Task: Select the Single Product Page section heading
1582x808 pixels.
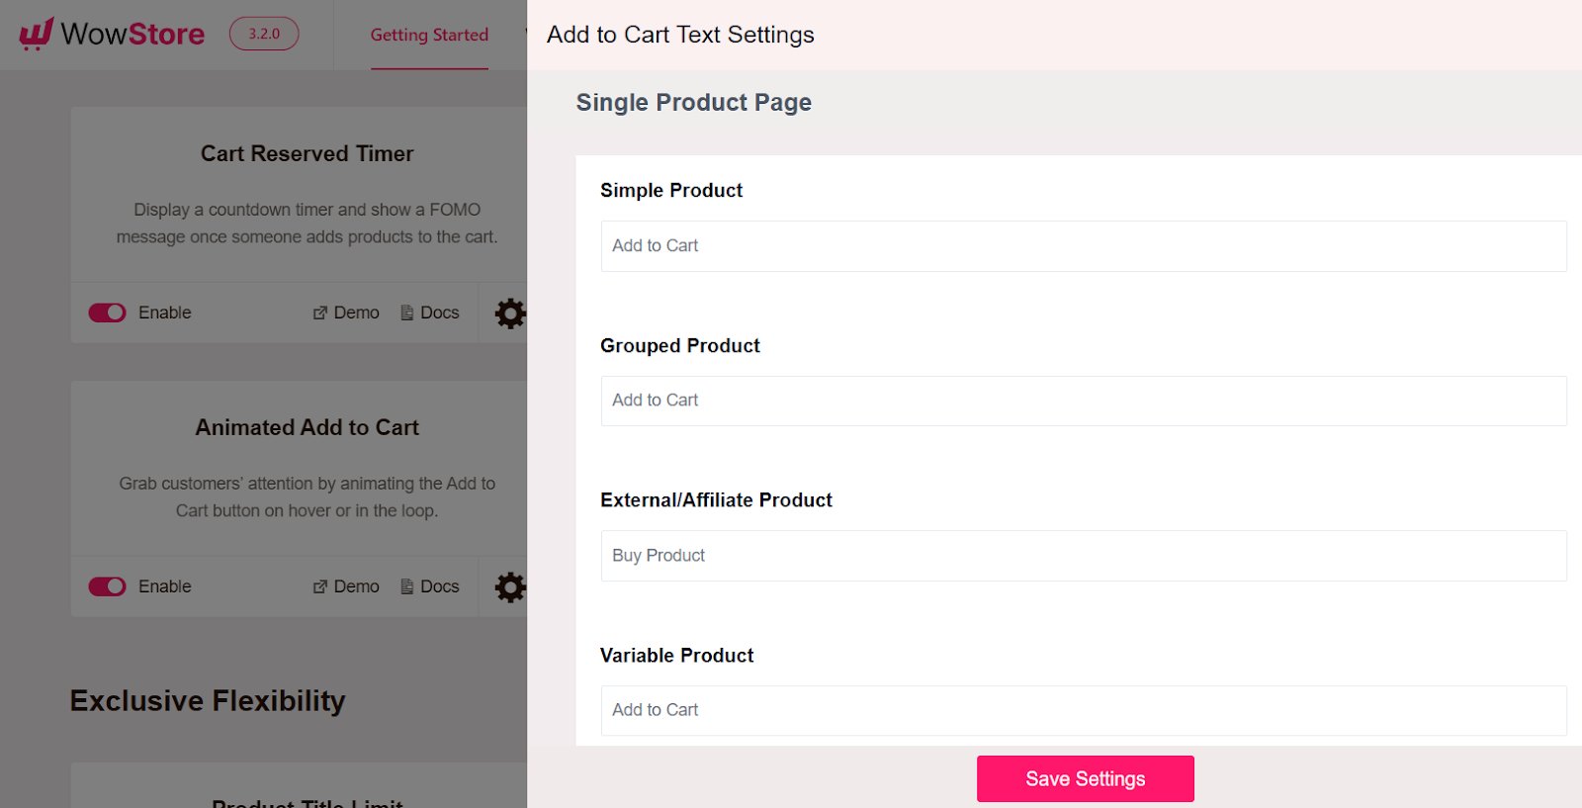Action: [x=693, y=102]
